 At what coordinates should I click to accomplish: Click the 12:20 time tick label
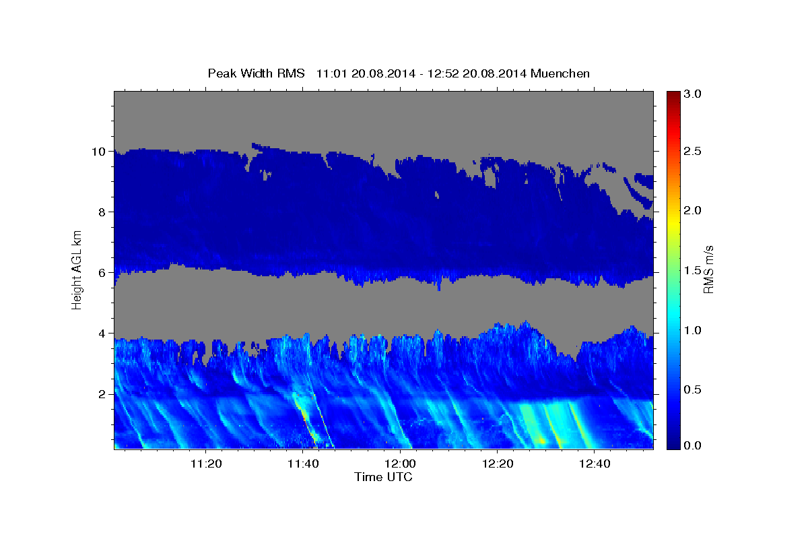coord(497,464)
